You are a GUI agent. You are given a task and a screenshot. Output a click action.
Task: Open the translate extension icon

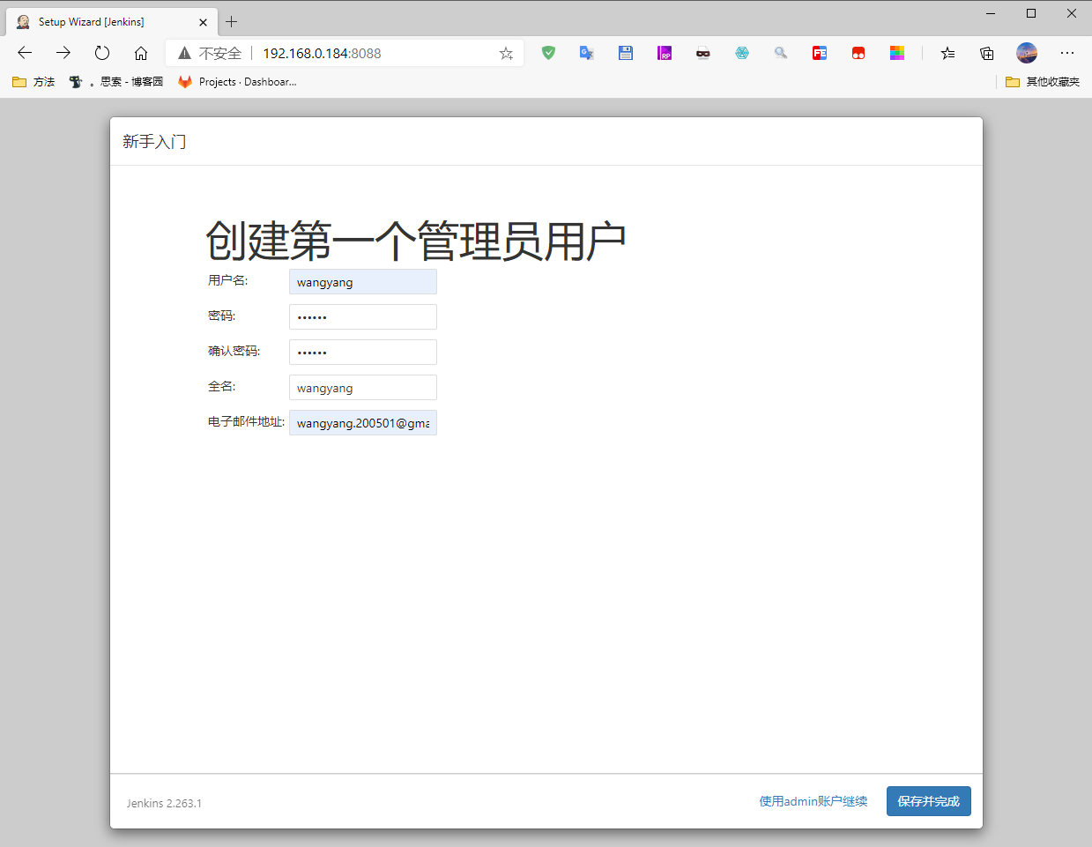(587, 53)
